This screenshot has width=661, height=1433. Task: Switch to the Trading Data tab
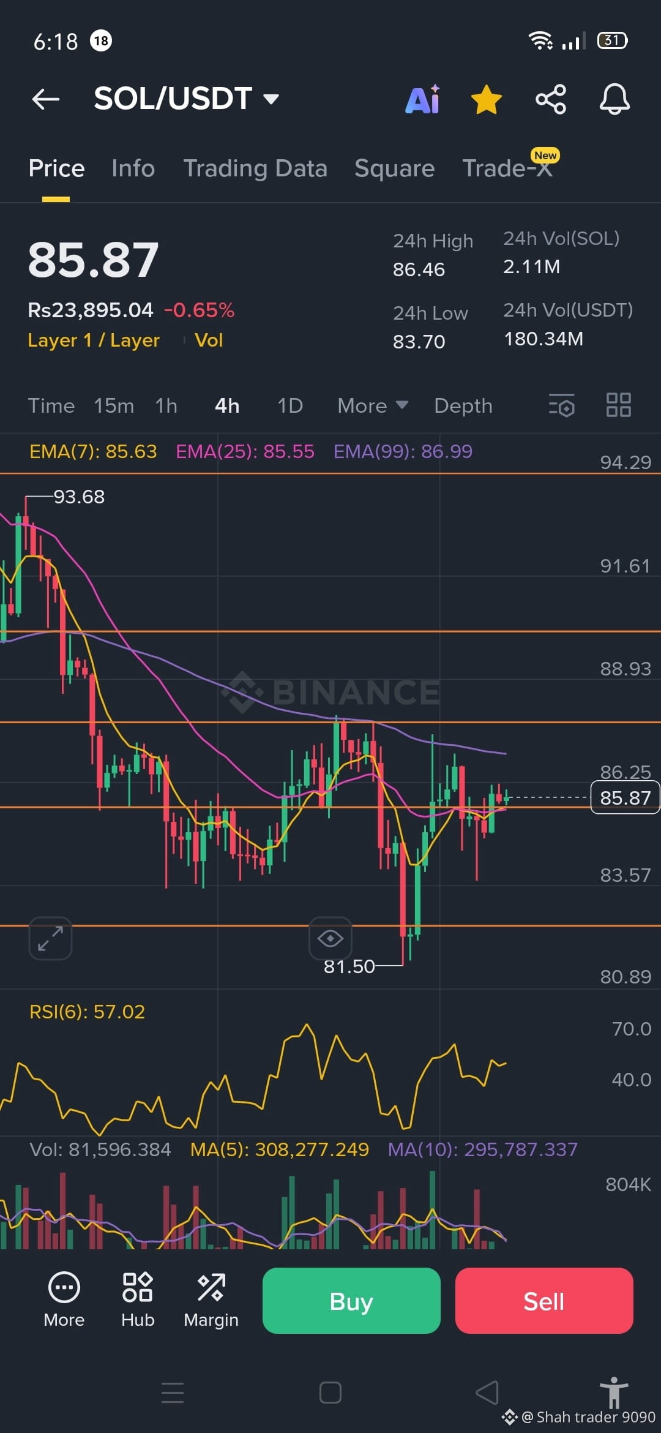[255, 168]
